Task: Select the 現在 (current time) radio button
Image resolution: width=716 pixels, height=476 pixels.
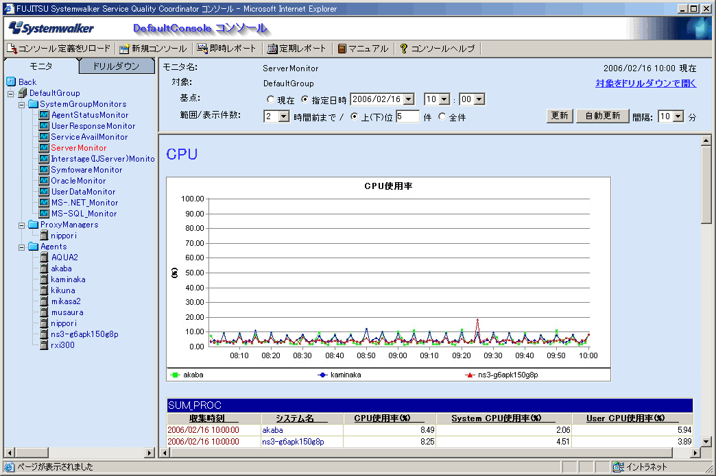Action: click(270, 99)
